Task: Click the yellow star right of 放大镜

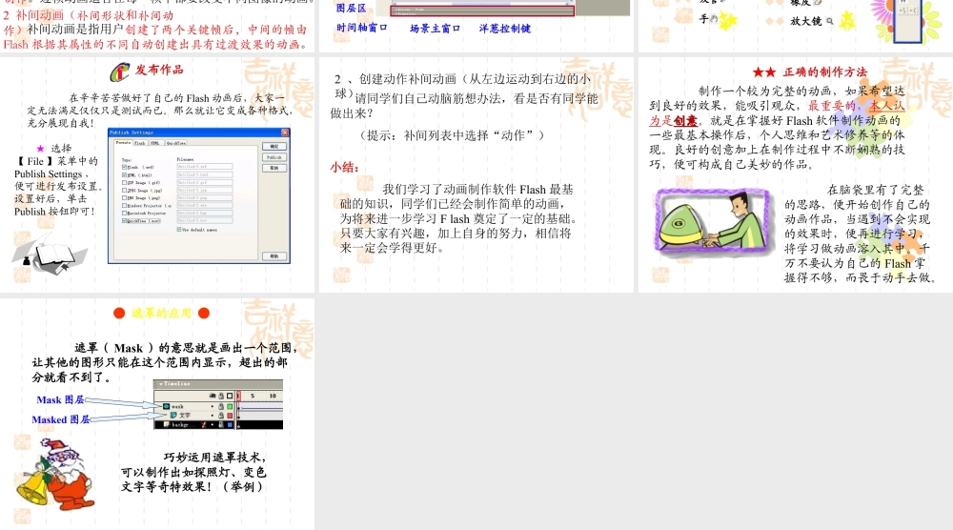Action: pos(847,21)
